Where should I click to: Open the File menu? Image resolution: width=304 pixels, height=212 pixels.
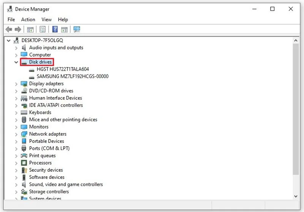11,20
